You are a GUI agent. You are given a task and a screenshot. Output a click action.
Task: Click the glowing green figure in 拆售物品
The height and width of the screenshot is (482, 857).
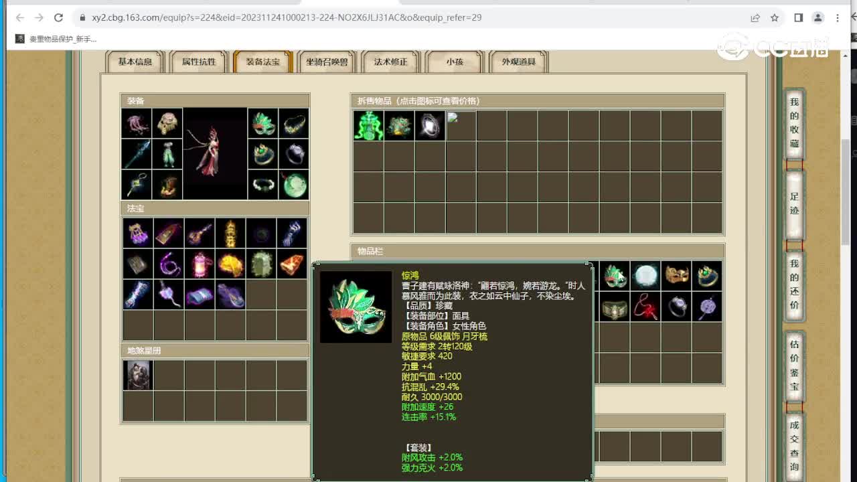pyautogui.click(x=368, y=126)
